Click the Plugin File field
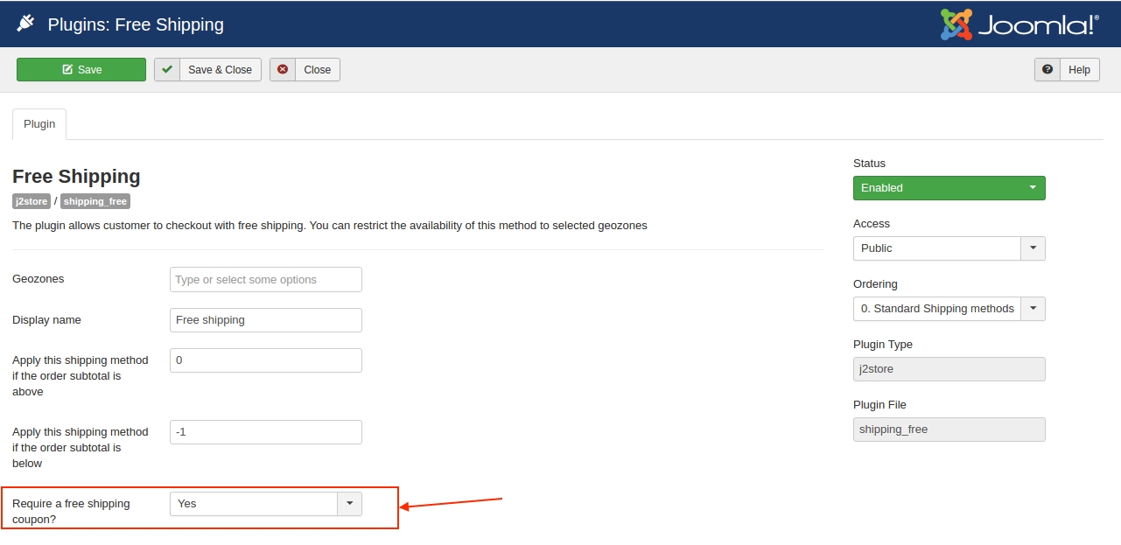This screenshot has height=545, width=1121. (949, 430)
